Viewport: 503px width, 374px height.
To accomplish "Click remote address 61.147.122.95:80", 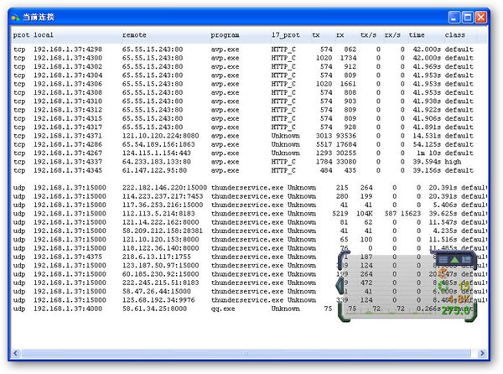I will pos(154,170).
